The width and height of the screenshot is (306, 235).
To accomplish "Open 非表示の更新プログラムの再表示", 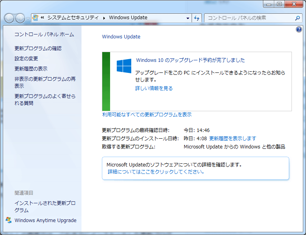I will click(45, 82).
